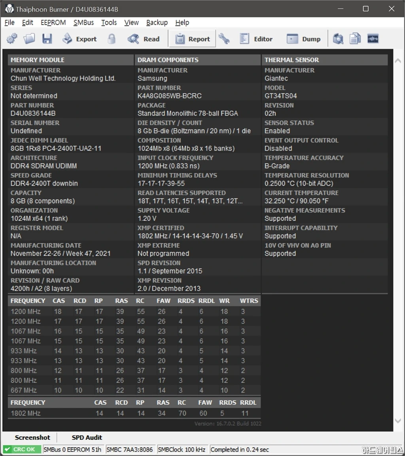Open the View menu
405x456 pixels.
click(131, 23)
